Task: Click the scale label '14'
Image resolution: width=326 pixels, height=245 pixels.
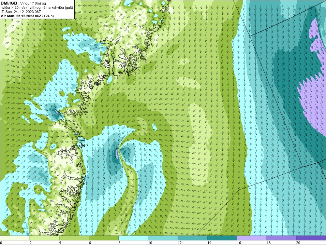Action: [x=209, y=243]
